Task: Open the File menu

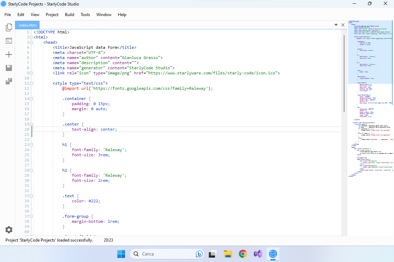Action: coord(8,15)
